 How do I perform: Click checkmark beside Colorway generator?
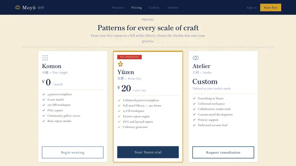(x=119, y=127)
